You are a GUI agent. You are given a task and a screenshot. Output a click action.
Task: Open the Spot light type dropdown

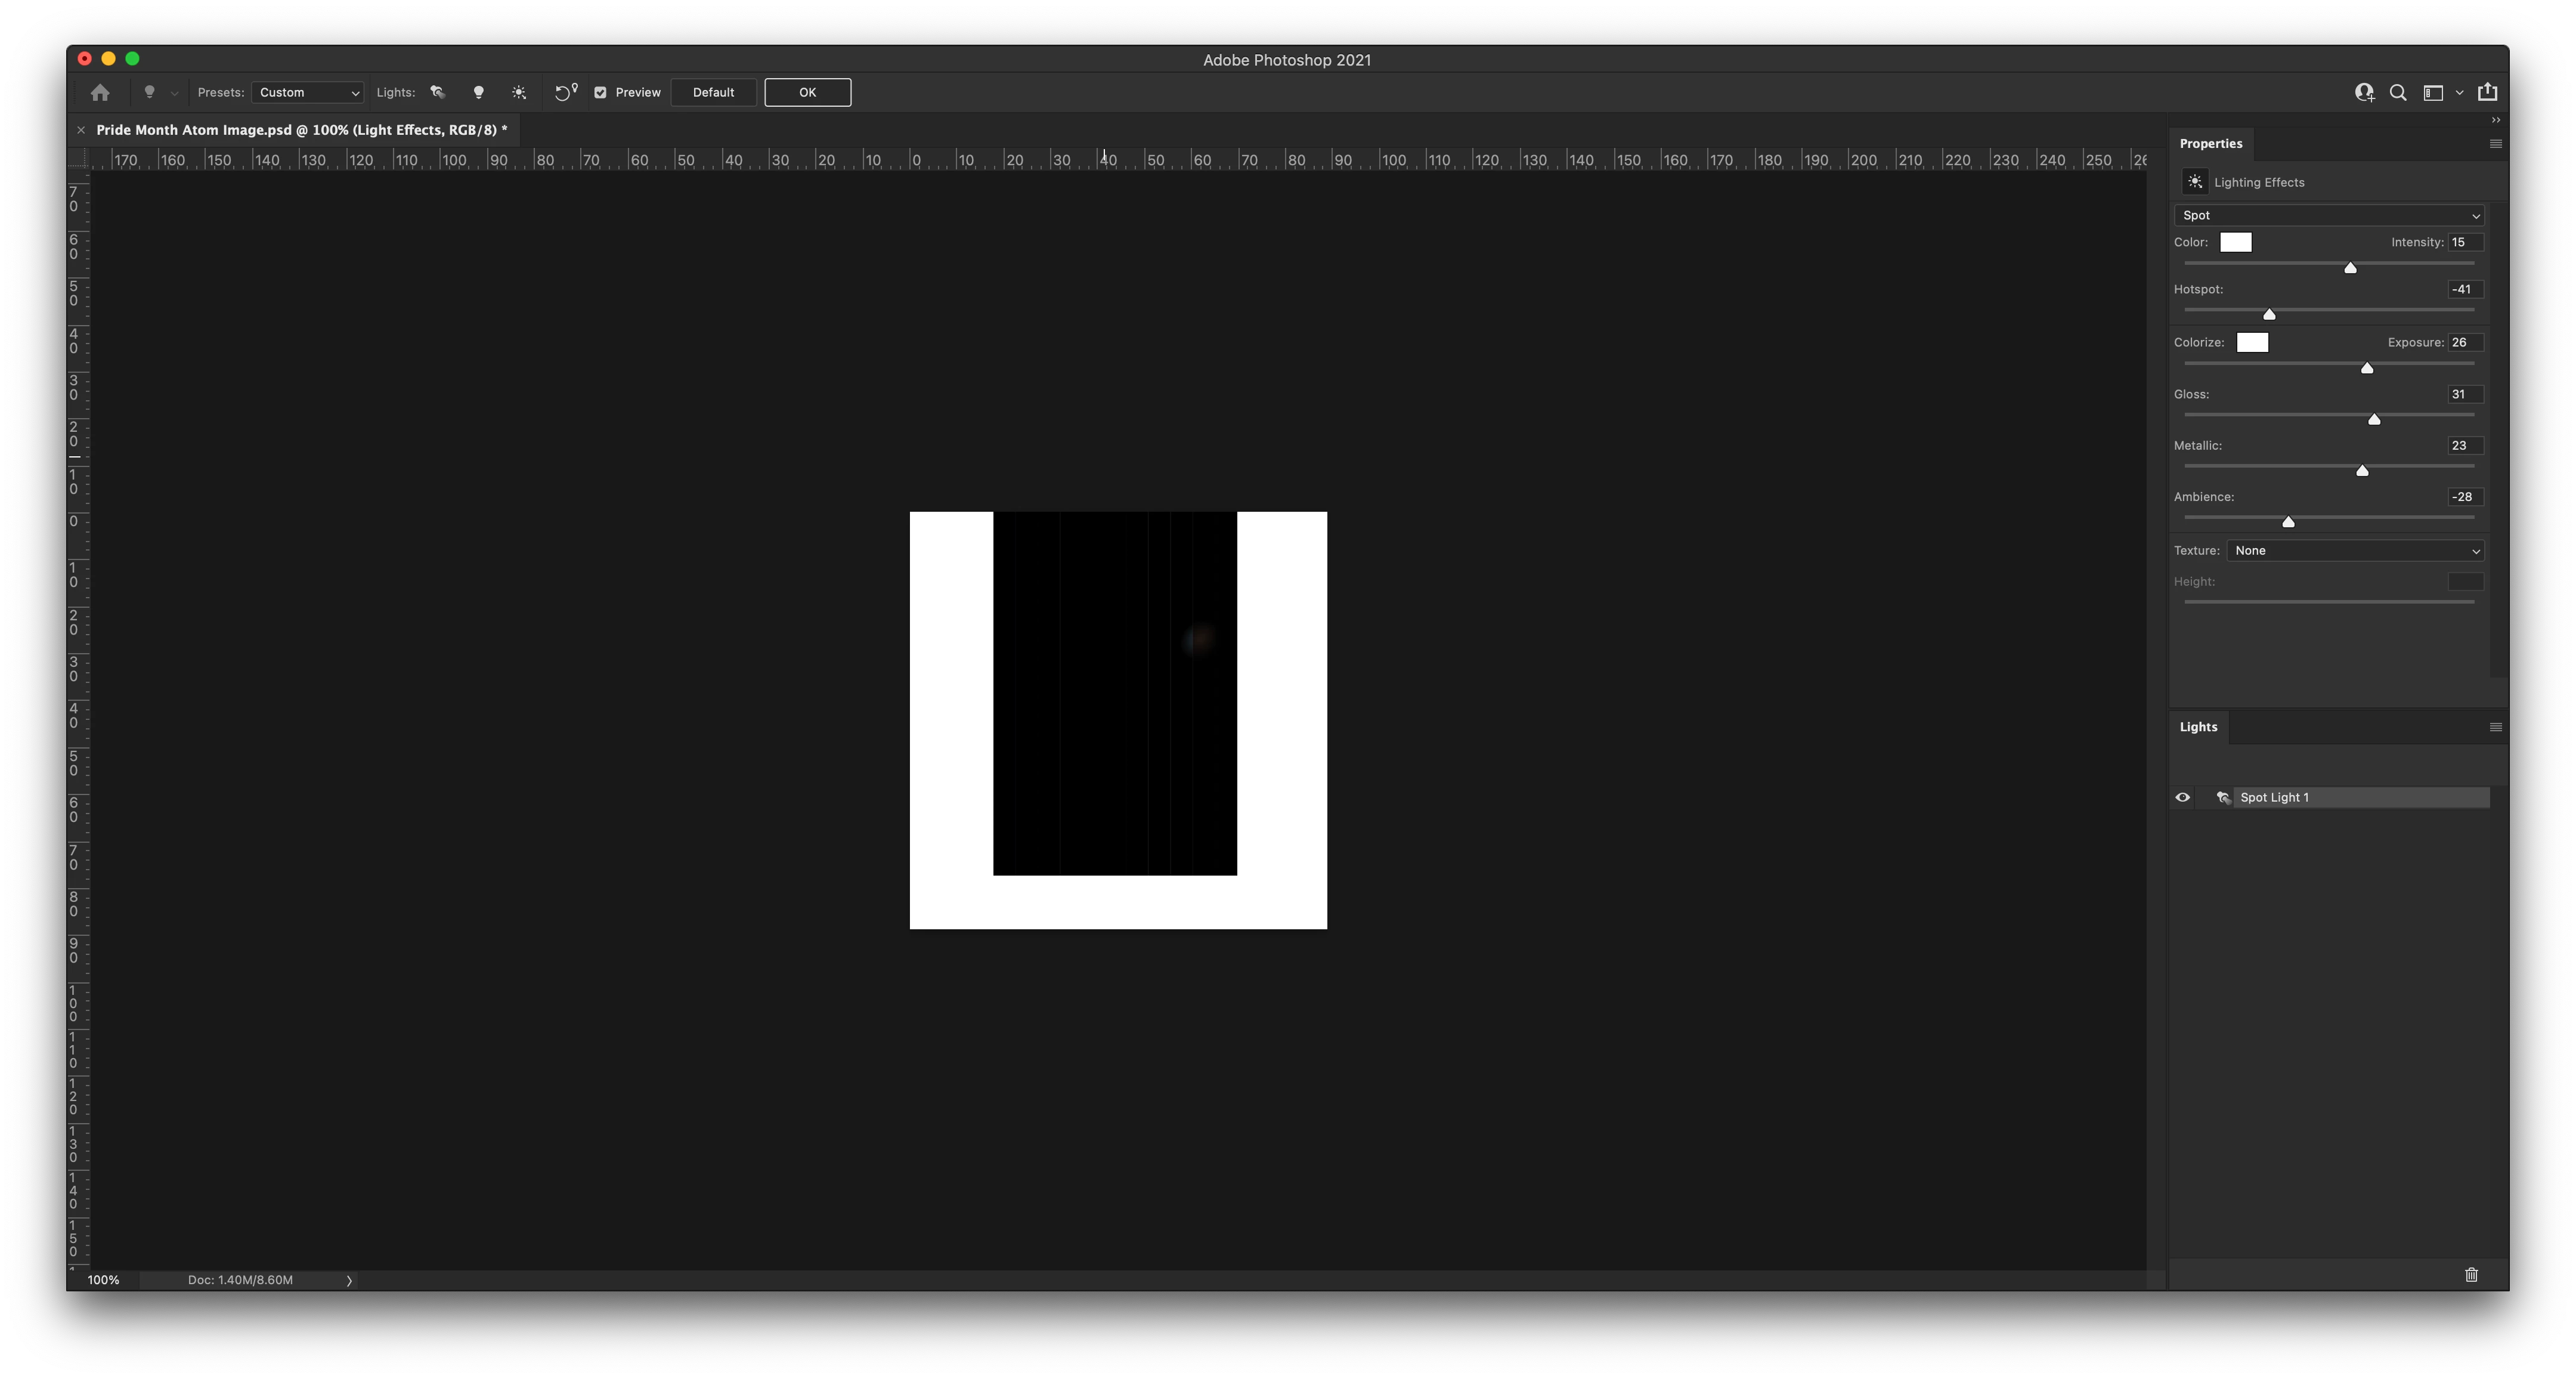pyautogui.click(x=2328, y=215)
